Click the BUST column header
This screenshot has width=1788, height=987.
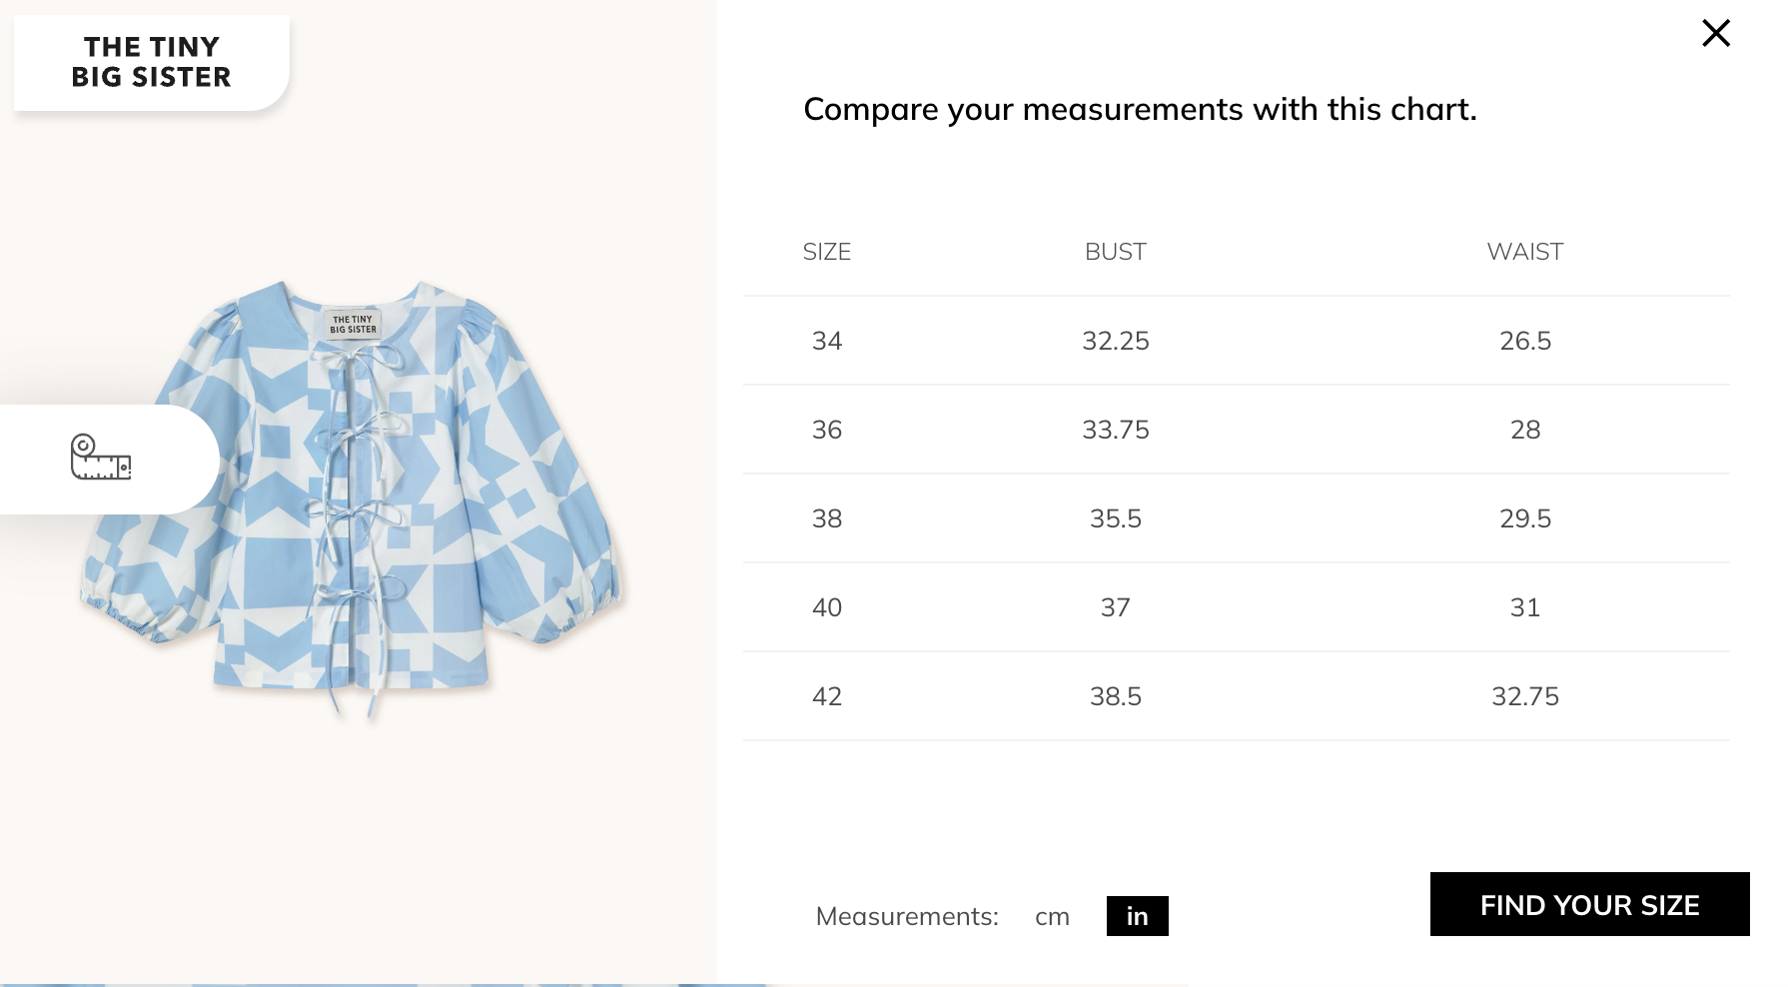pos(1115,252)
